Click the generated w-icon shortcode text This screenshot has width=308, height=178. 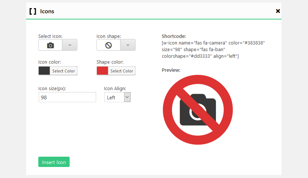[213, 49]
